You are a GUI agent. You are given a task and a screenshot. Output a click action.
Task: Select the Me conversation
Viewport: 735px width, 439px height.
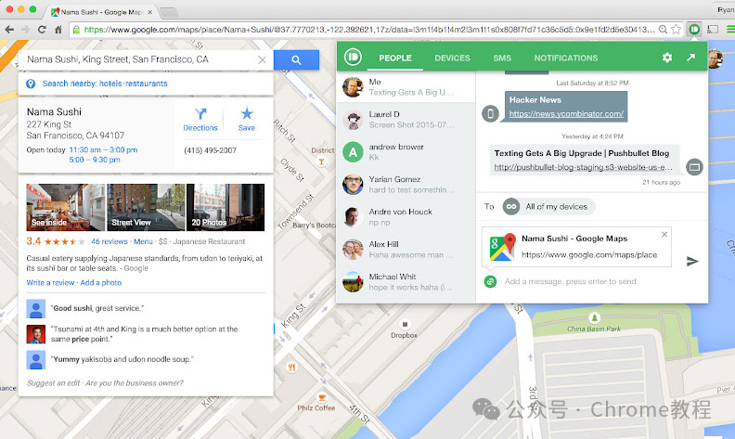[406, 87]
